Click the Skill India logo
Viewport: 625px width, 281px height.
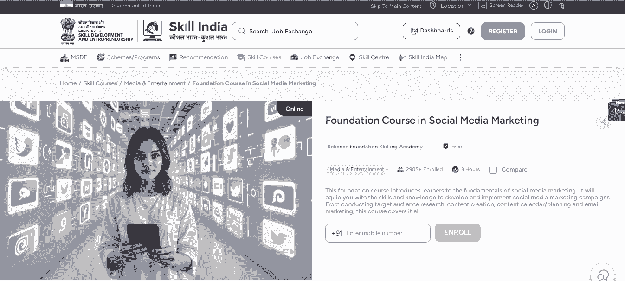[186, 31]
